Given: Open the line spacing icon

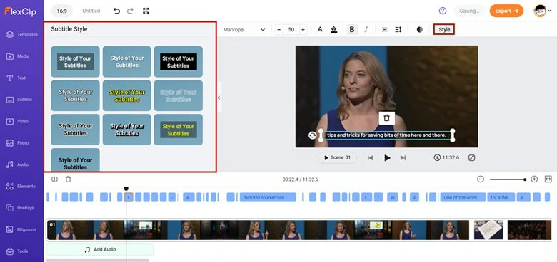Looking at the screenshot, I should [x=398, y=30].
